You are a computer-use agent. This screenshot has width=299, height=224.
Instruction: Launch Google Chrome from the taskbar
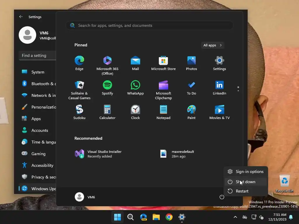pos(169,217)
